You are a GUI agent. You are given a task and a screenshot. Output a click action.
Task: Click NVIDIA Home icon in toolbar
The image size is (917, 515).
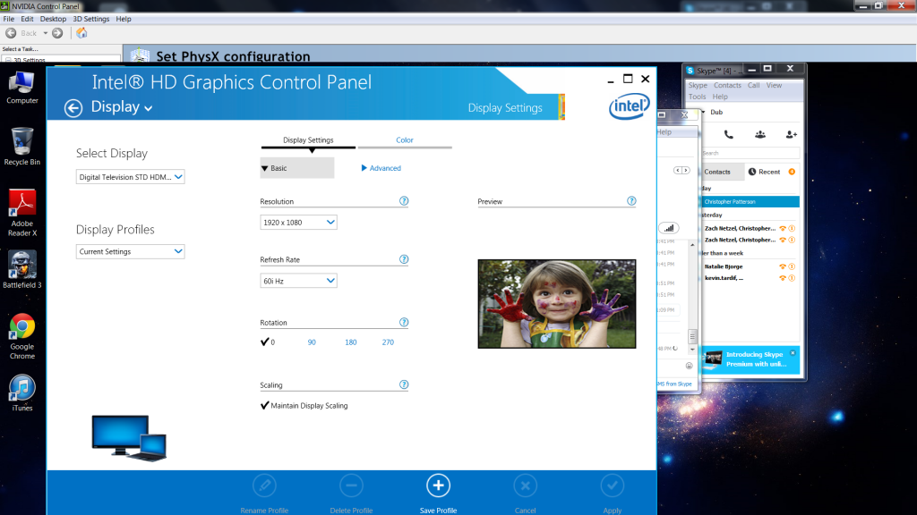pos(81,33)
